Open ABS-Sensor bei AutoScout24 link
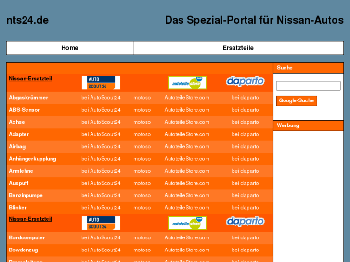350x262 pixels. 101,110
